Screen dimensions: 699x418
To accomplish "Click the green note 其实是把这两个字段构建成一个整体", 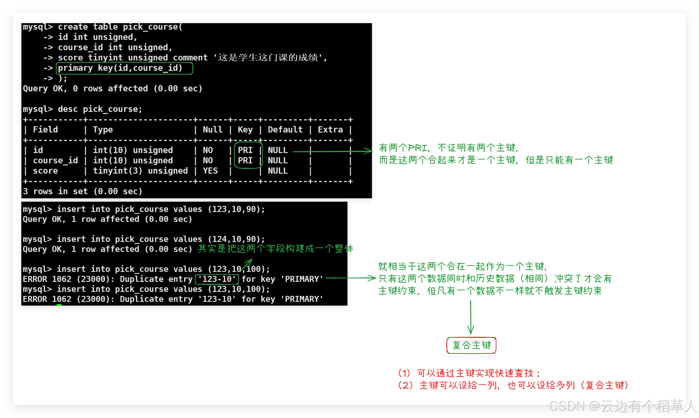I will pyautogui.click(x=275, y=249).
